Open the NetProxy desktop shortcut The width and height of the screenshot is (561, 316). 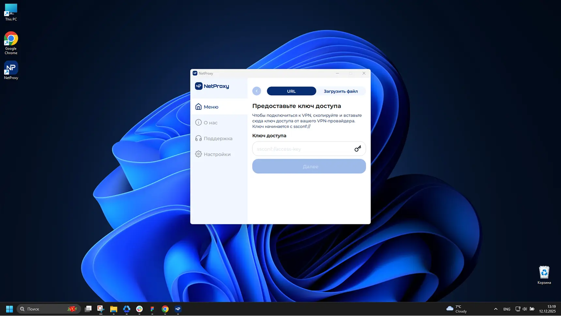point(11,70)
